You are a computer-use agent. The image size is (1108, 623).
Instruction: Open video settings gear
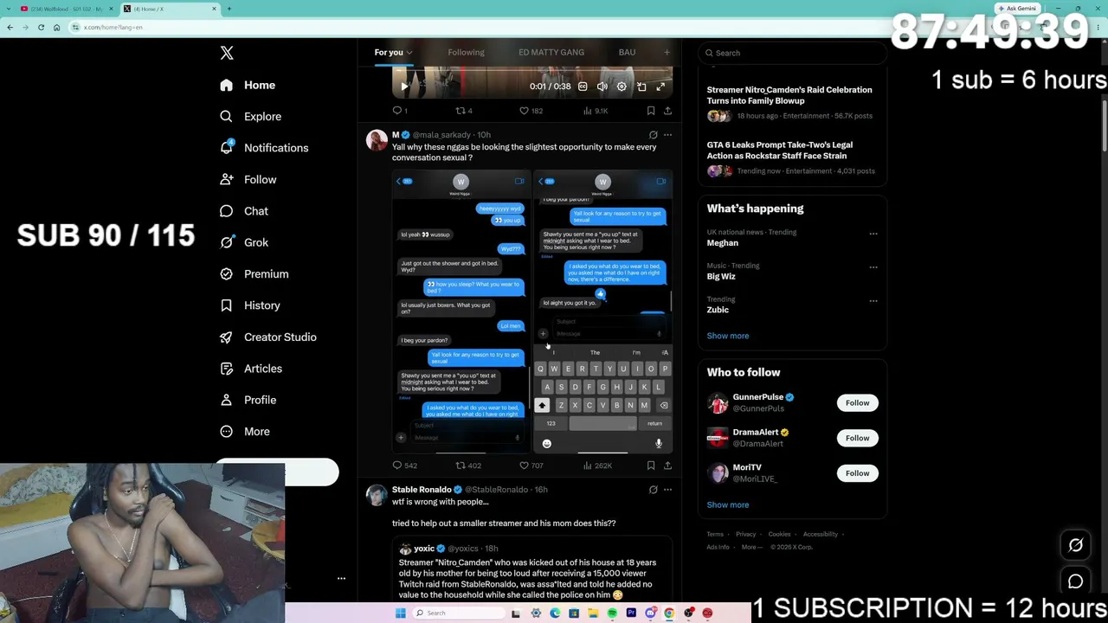(x=622, y=87)
